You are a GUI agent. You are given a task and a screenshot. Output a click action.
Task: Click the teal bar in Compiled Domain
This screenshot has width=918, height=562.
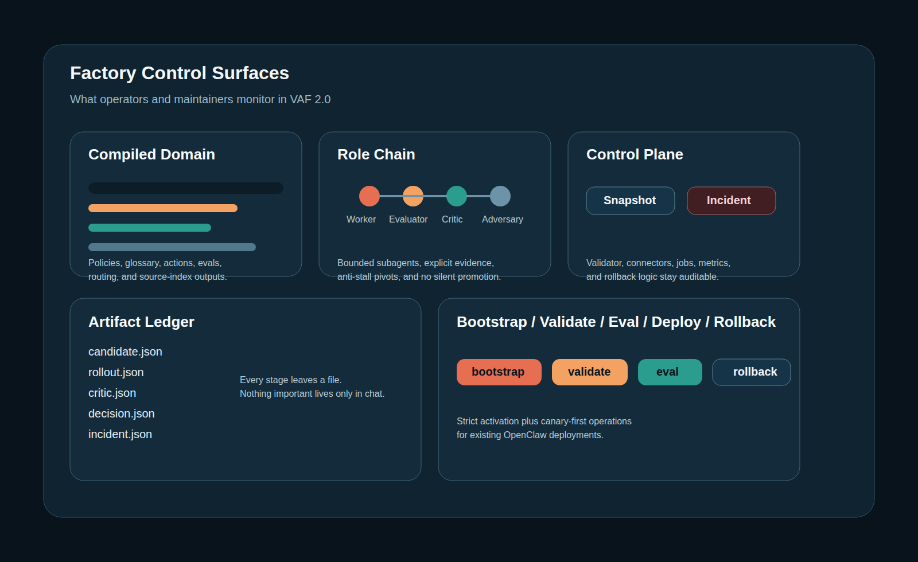[x=150, y=228]
